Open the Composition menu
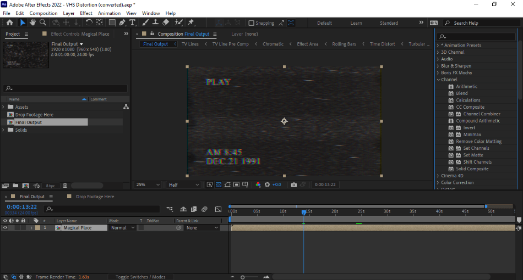Screen dimensions: 523x280 [43, 13]
